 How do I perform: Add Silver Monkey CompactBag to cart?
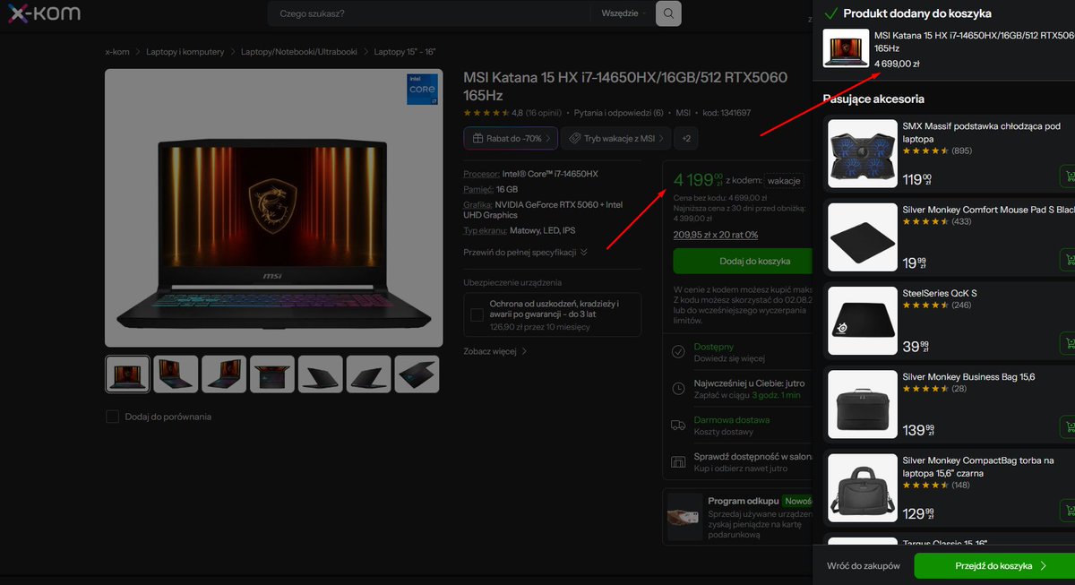click(1068, 511)
